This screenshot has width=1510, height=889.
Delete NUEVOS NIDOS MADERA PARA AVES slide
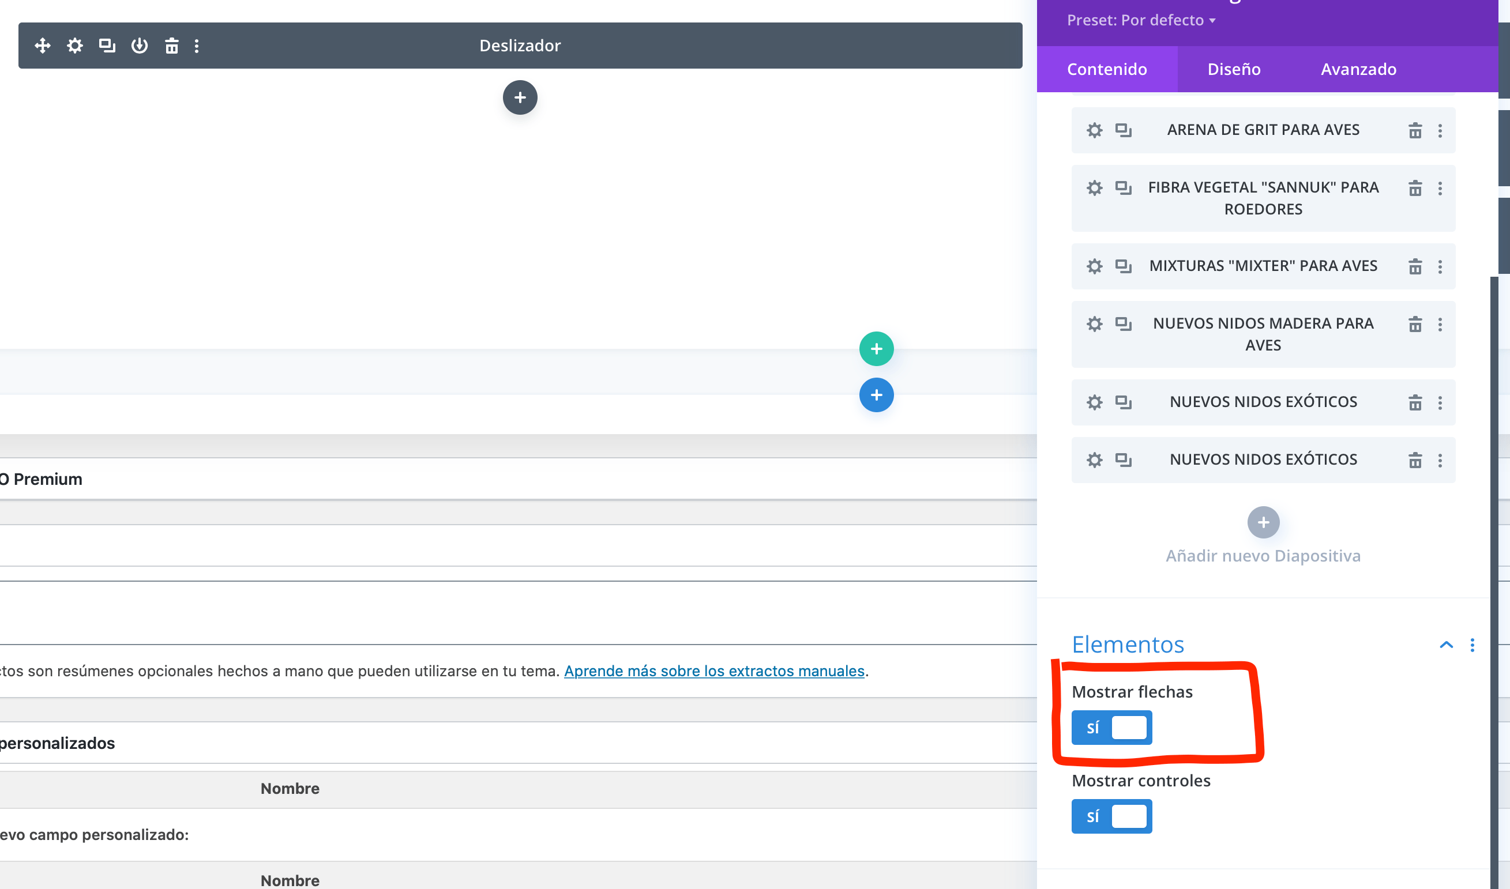[1415, 324]
